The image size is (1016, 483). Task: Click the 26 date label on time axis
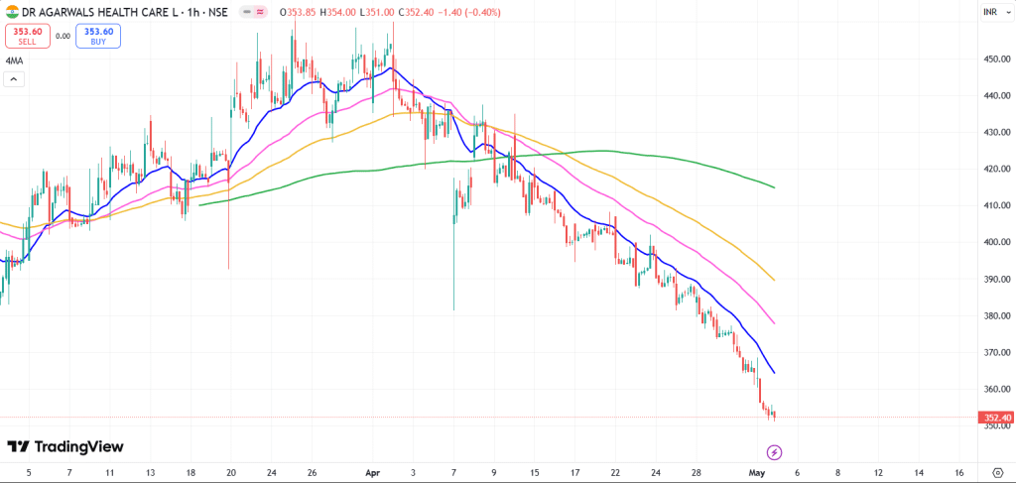coord(312,473)
